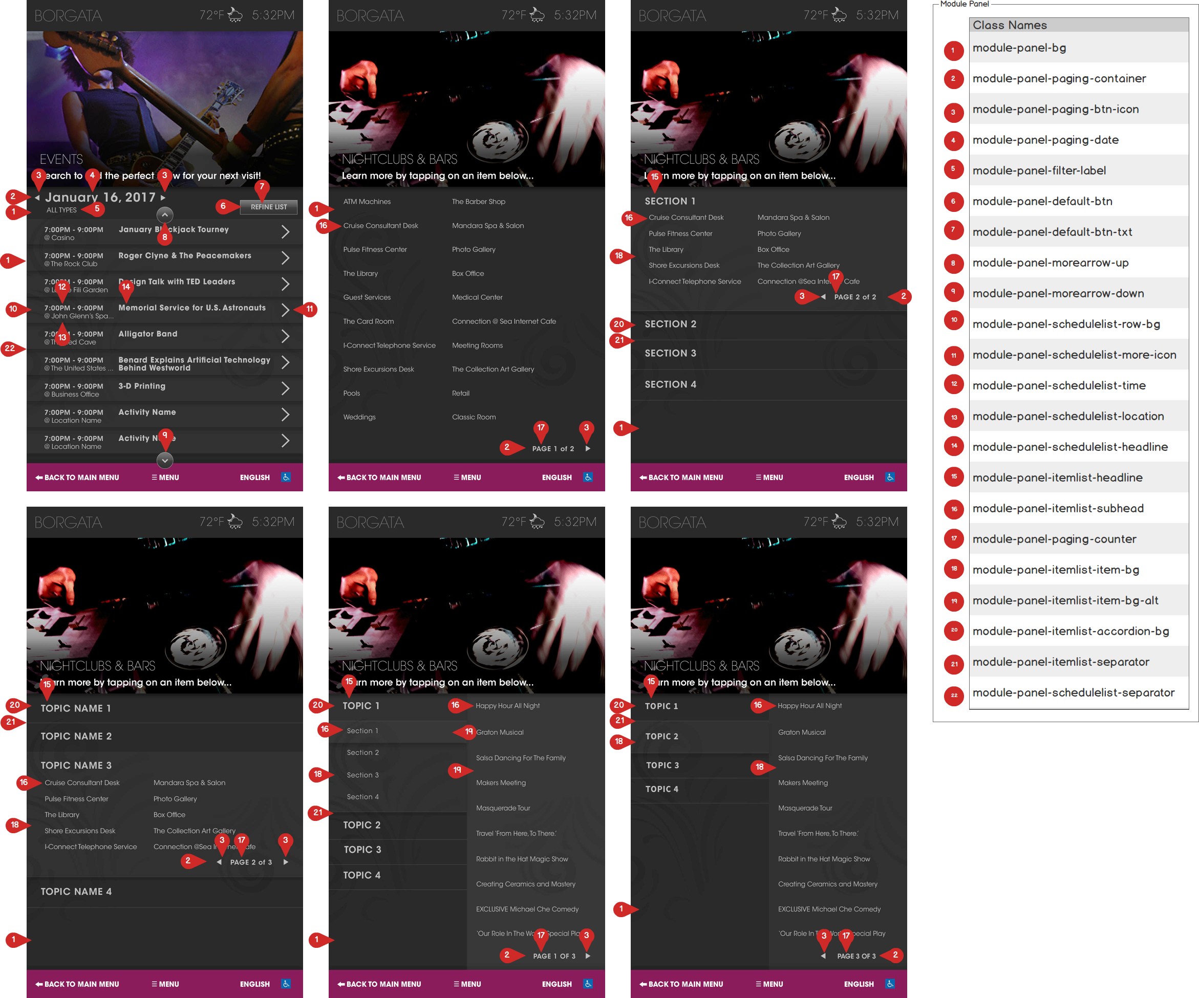
Task: Click next arrow beside PAGE 1 of 2
Action: 588,448
